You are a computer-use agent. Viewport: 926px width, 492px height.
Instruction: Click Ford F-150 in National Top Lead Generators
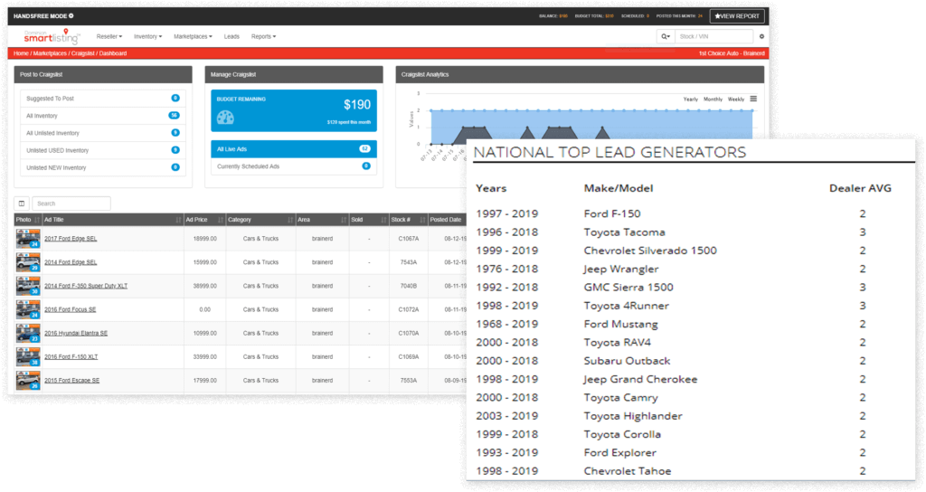(x=612, y=213)
